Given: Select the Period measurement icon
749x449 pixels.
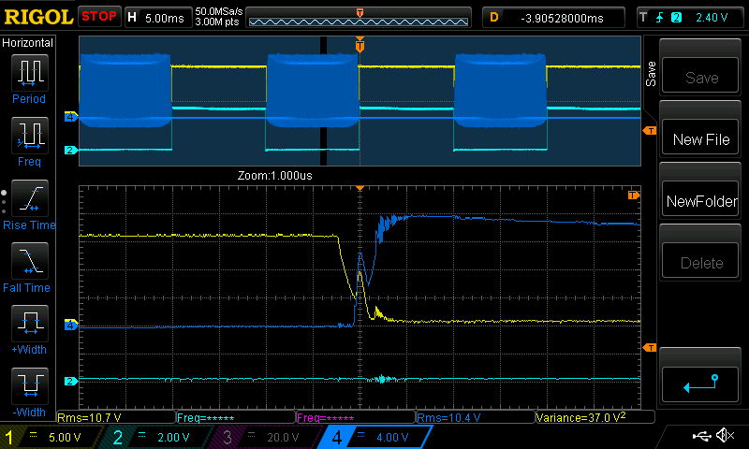Looking at the screenshot, I should tap(29, 71).
